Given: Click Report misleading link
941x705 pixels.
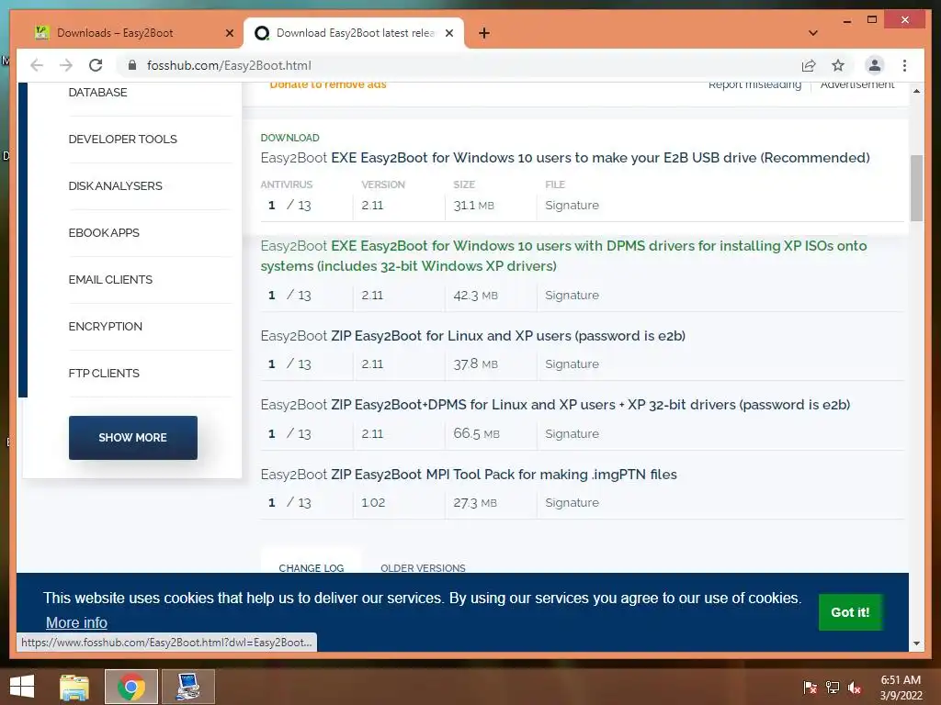Looking at the screenshot, I should point(754,84).
